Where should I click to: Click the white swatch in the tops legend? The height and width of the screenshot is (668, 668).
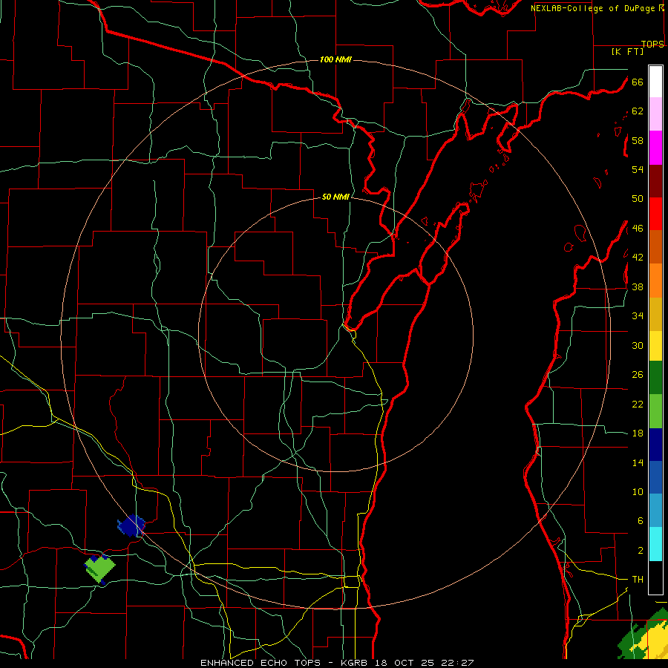click(655, 82)
